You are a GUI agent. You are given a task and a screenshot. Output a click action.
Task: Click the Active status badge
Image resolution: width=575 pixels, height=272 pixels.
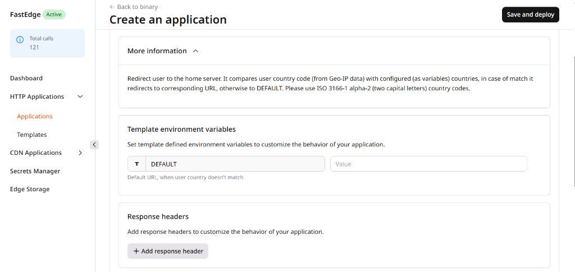click(x=54, y=15)
